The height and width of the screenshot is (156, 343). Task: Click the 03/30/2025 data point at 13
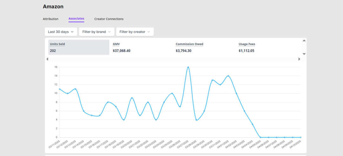click(212, 80)
